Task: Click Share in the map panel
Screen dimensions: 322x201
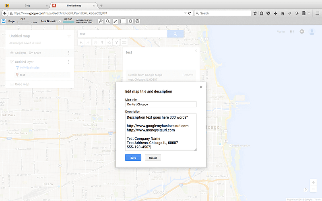Action: click(35, 53)
